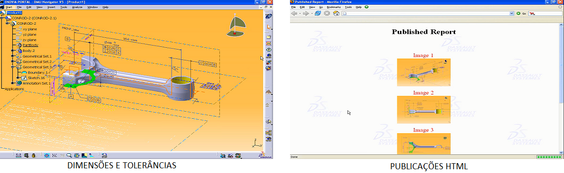Click the Firefox stop loading button
564x173 pixels.
tap(327, 13)
